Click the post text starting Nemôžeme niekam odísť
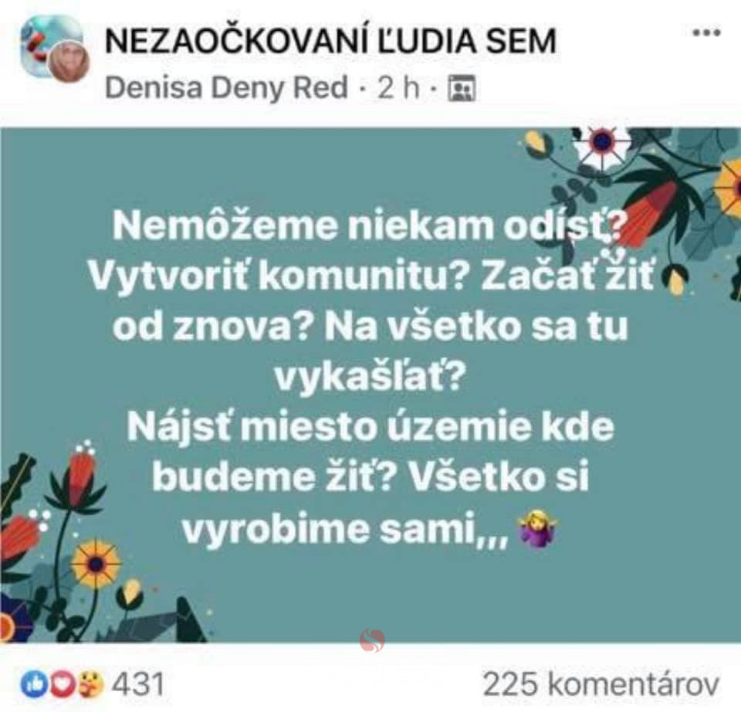 coord(370,378)
